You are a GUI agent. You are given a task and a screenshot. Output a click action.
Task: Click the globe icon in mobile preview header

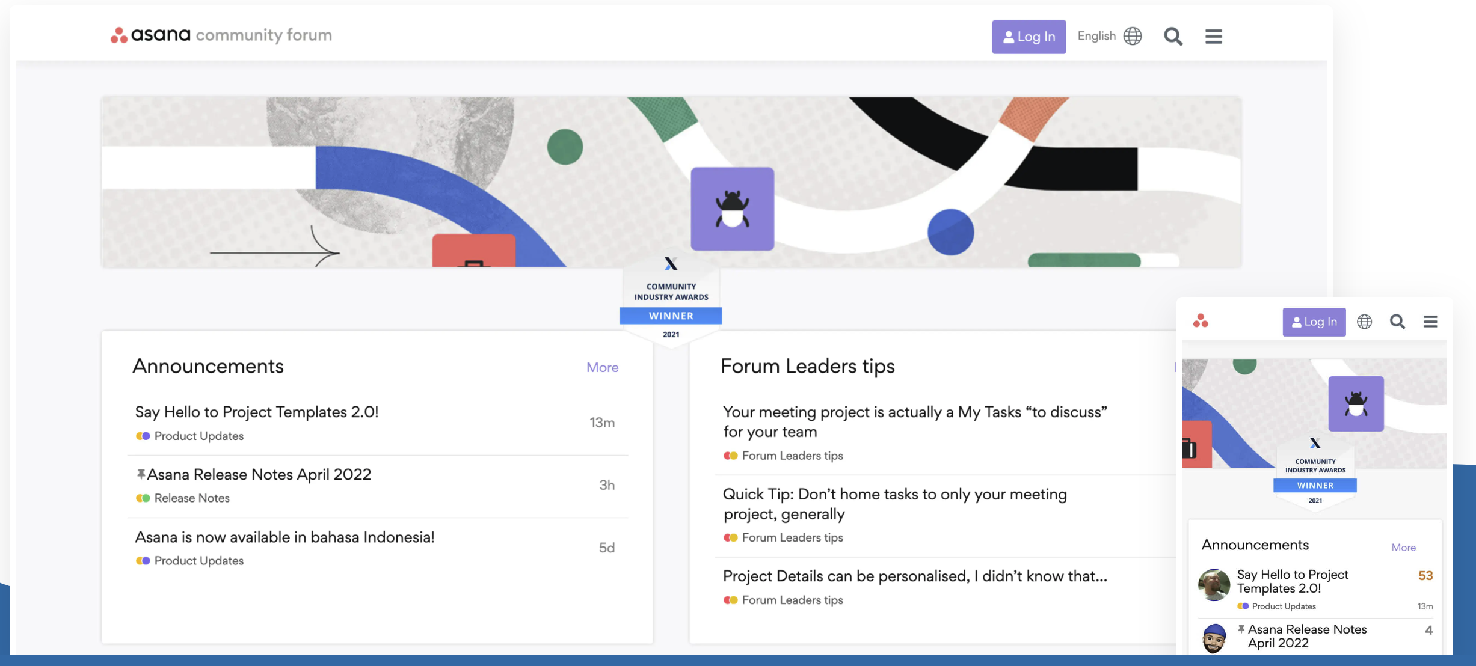click(x=1364, y=322)
